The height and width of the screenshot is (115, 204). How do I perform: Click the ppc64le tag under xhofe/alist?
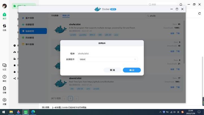tap(83, 35)
